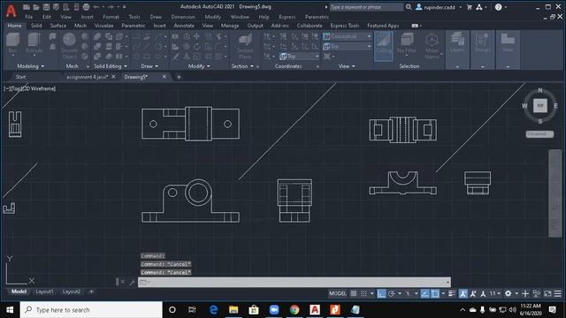This screenshot has width=566, height=318.
Task: Expand the View panel flyout
Action: [x=347, y=66]
